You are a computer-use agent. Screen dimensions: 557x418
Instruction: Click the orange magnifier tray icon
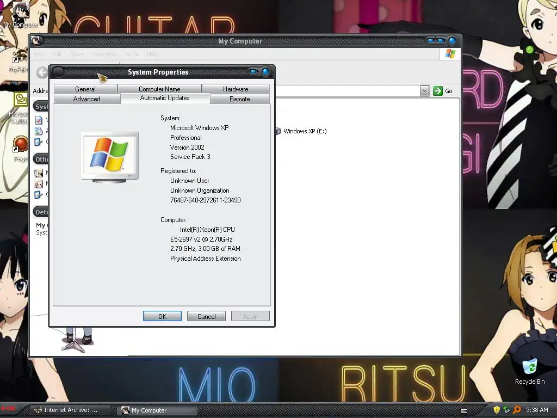pyautogui.click(x=517, y=410)
